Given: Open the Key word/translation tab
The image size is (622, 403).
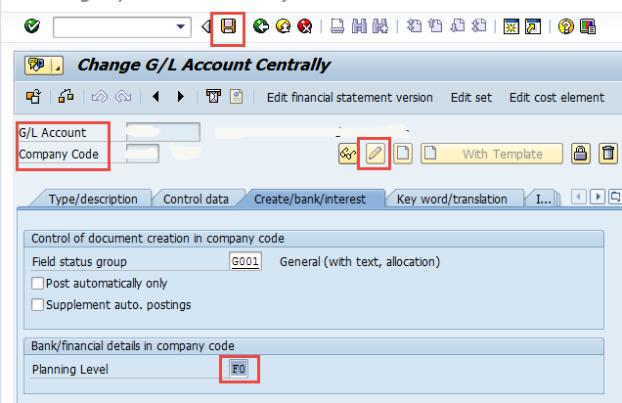Looking at the screenshot, I should [451, 199].
